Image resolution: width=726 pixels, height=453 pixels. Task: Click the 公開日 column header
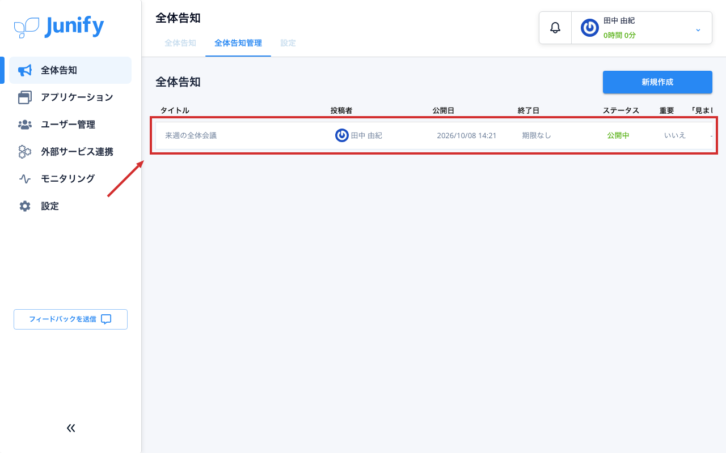[444, 110]
